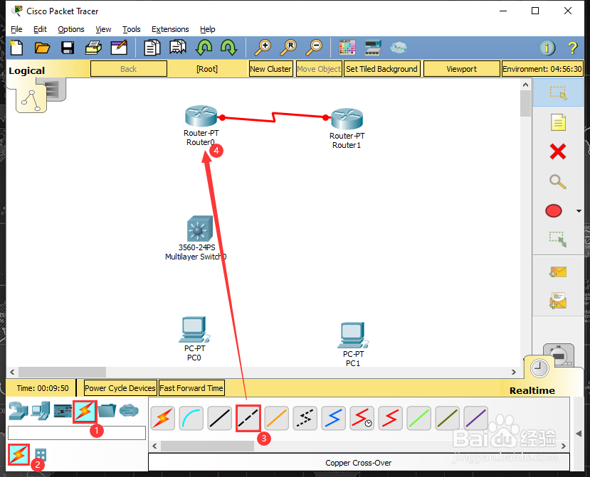
Task: Open a file with the folder icon
Action: [x=42, y=48]
